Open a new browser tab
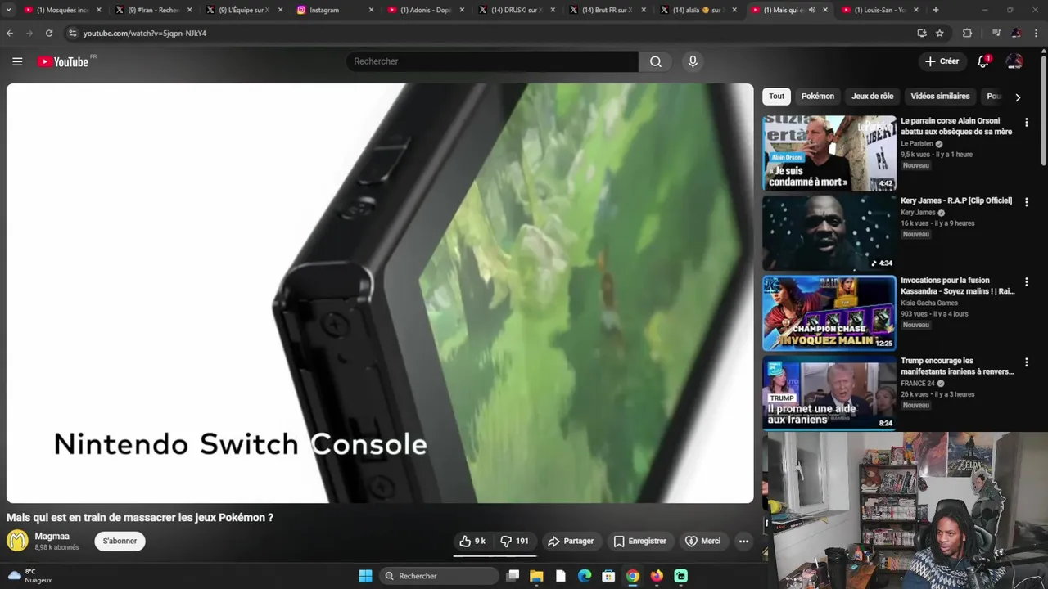 pyautogui.click(x=936, y=10)
